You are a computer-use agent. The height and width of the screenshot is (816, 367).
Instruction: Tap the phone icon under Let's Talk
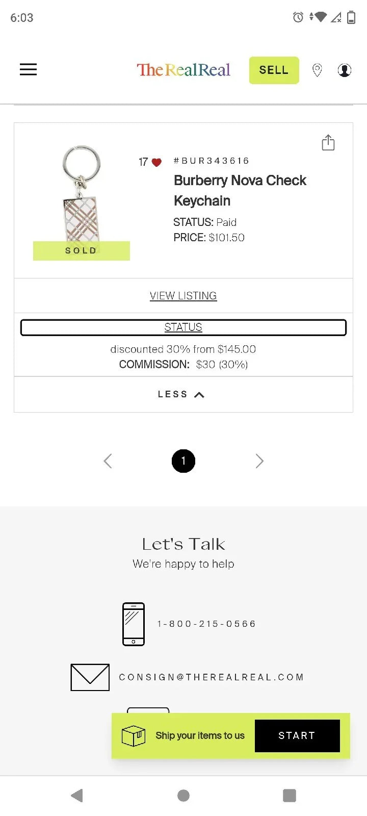134,624
